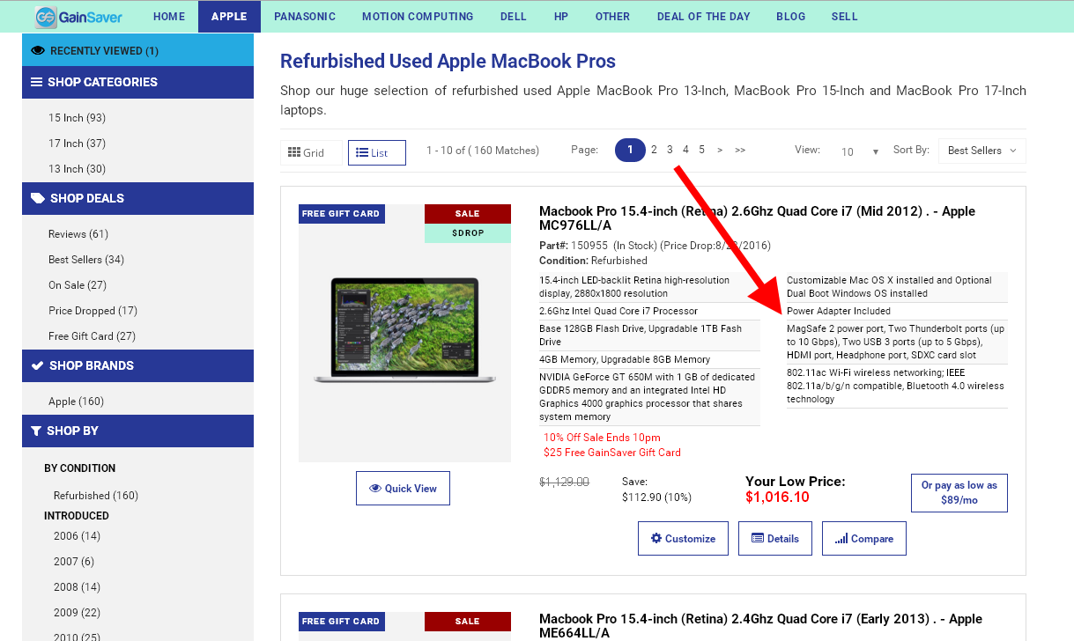Click the $1,016.10 low price

tap(777, 497)
